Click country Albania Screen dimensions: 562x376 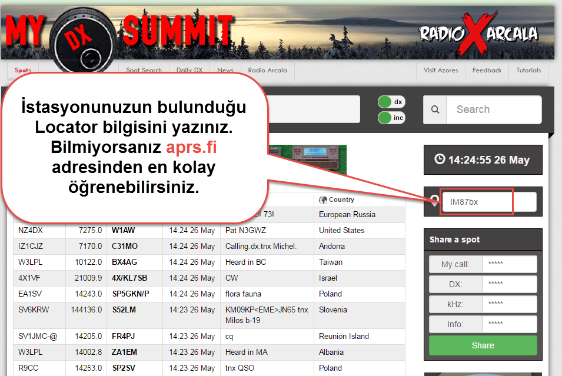pyautogui.click(x=331, y=352)
